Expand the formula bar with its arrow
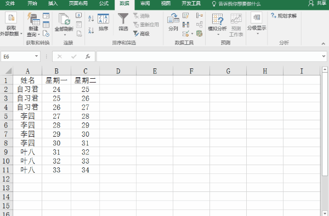Viewport: 329px width, 216px height. [x=324, y=56]
